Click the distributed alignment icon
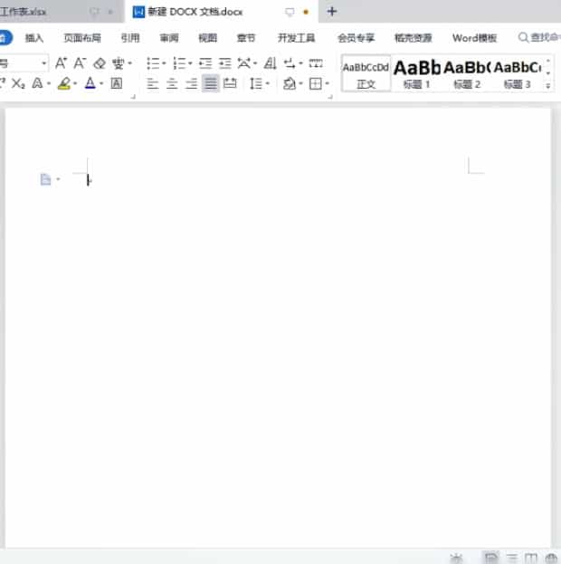Image resolution: width=561 pixels, height=564 pixels. coord(230,84)
